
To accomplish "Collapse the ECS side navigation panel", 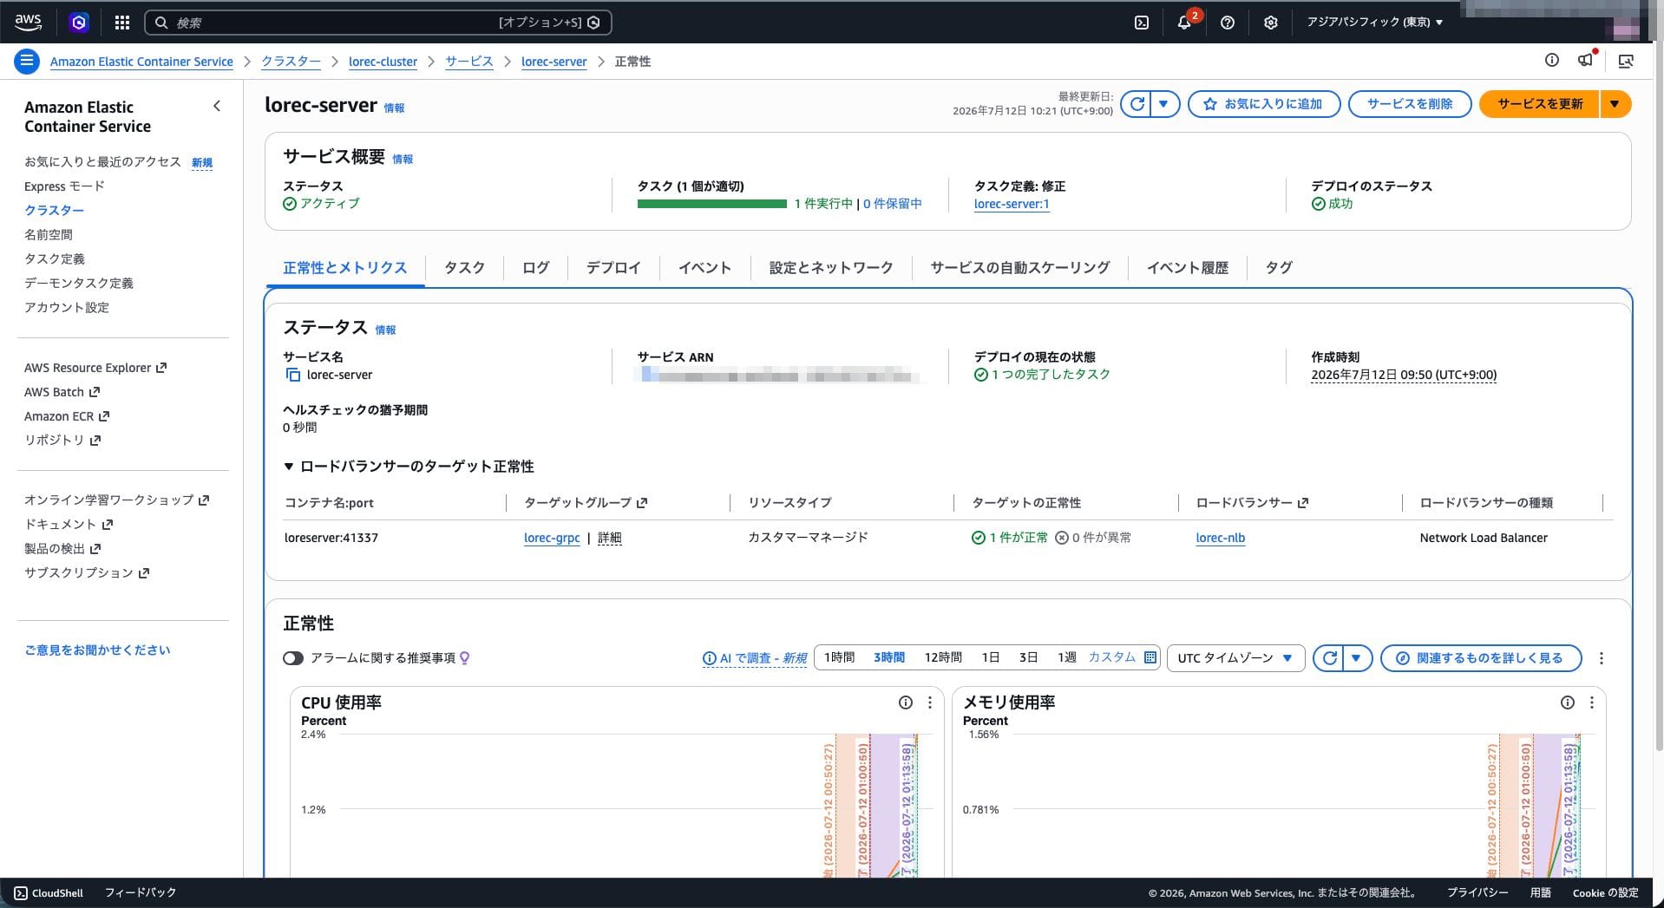I will pos(217,106).
